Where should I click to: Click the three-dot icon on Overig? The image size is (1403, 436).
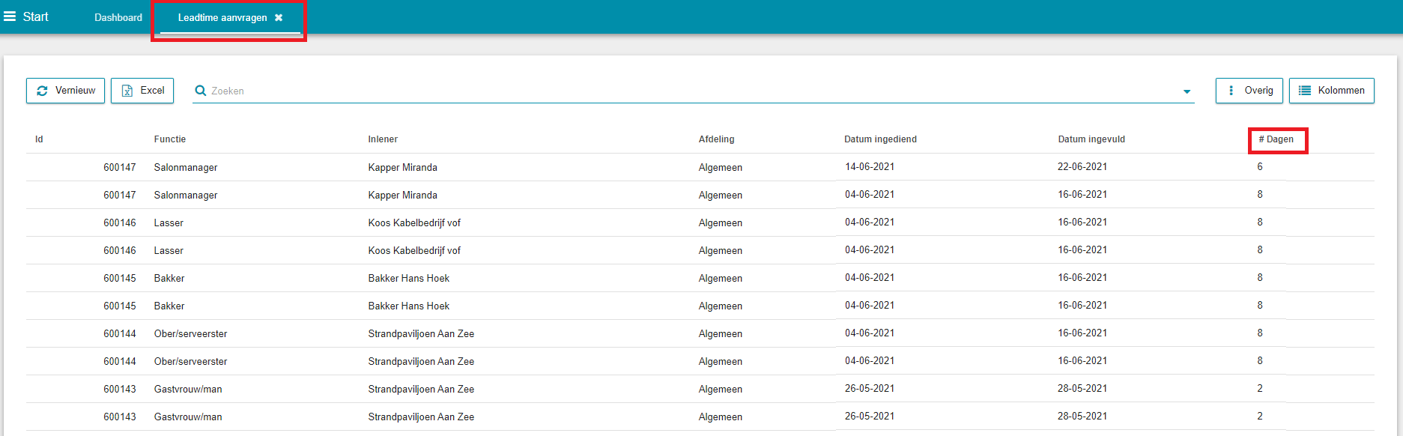click(x=1231, y=91)
